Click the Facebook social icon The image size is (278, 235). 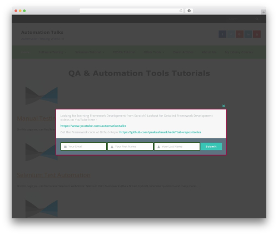coord(222,34)
